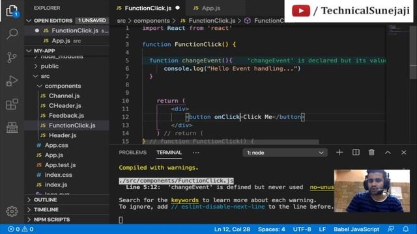The height and width of the screenshot is (234, 417).
Task: Open the Search view in activity bar
Action: click(x=12, y=34)
